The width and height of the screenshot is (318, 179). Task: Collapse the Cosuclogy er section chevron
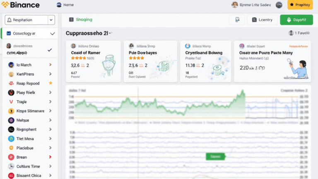52,34
